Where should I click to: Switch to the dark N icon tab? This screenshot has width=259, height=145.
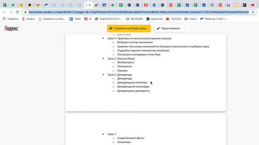coord(244,5)
